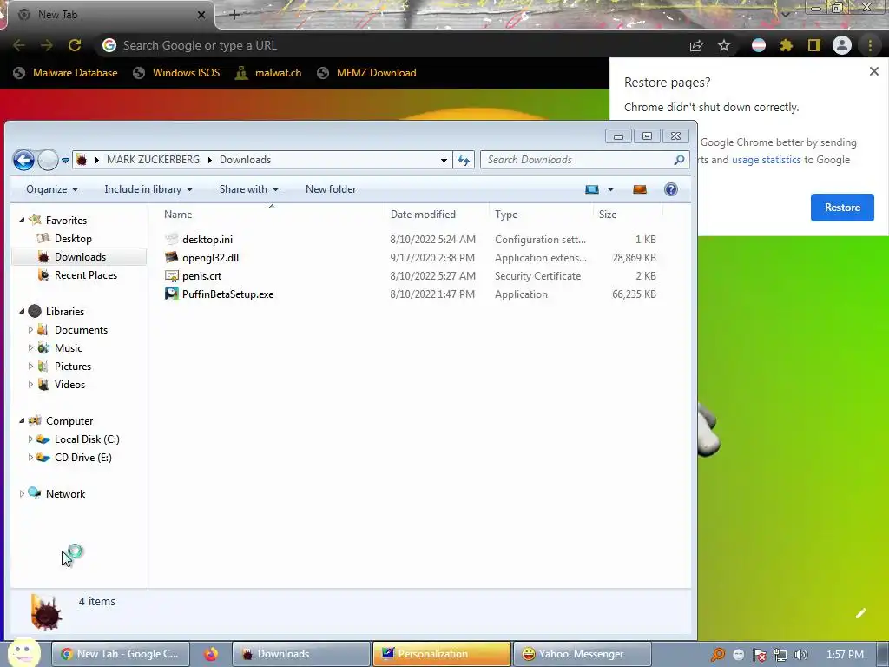The width and height of the screenshot is (889, 667).
Task: Collapse the Computer group
Action: click(x=22, y=421)
